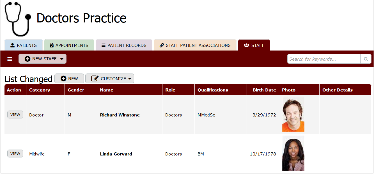
Task: Click the search magnifier icon
Action: coord(366,59)
